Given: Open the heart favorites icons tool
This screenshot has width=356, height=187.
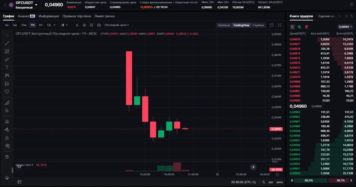Looking at the screenshot, I should (7, 92).
